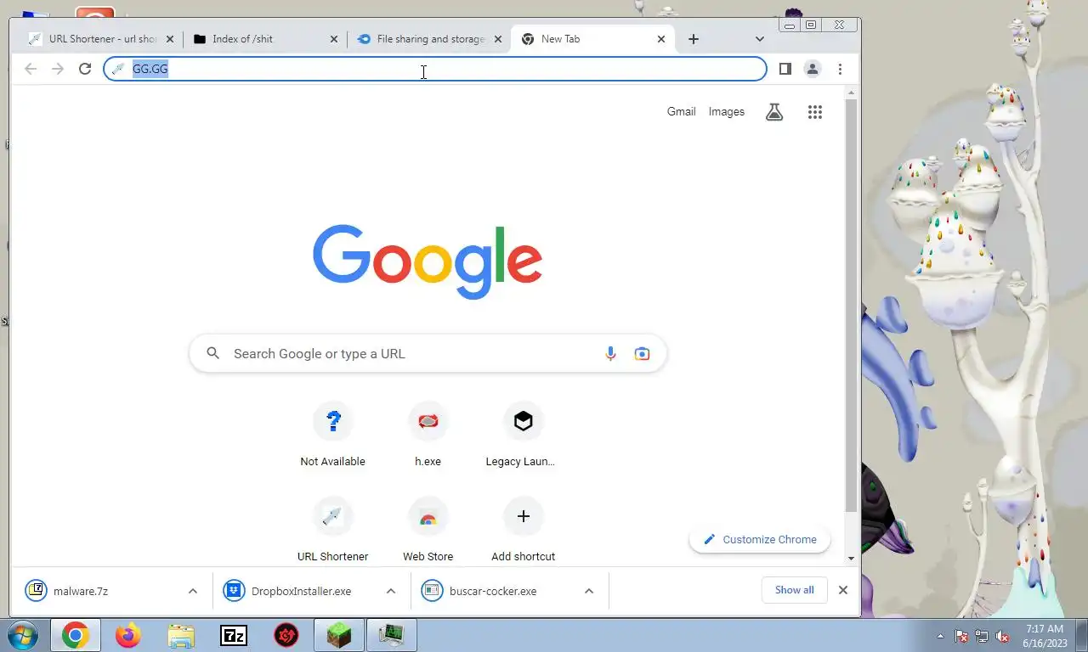Open Firefox from the taskbar
The image size is (1088, 652).
point(128,635)
